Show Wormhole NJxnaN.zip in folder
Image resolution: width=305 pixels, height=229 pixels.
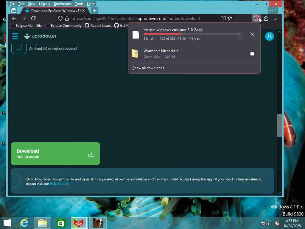(252, 54)
